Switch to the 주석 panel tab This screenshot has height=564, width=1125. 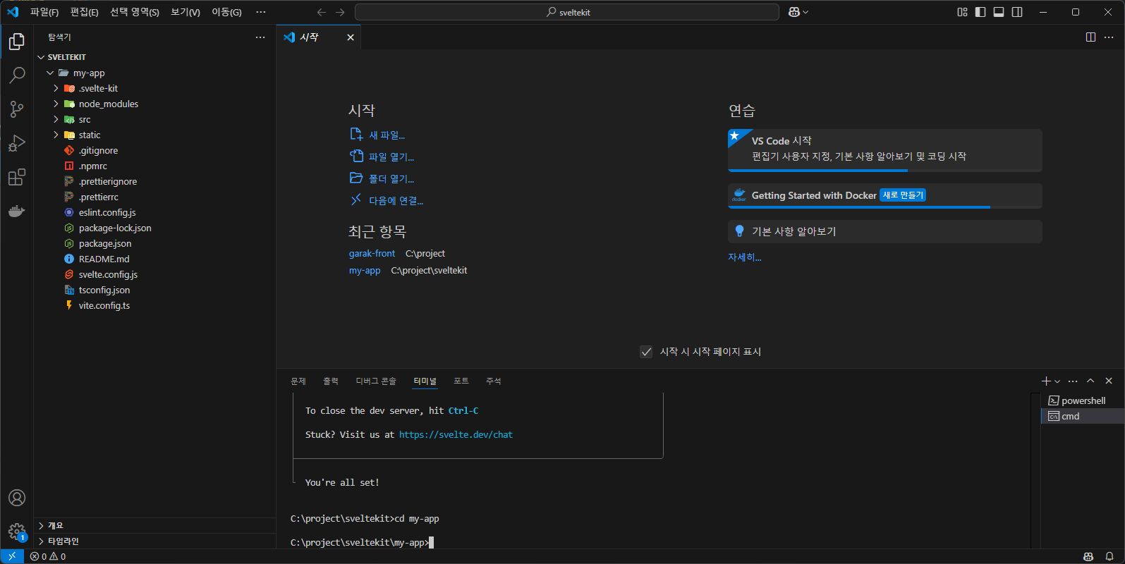pos(494,381)
